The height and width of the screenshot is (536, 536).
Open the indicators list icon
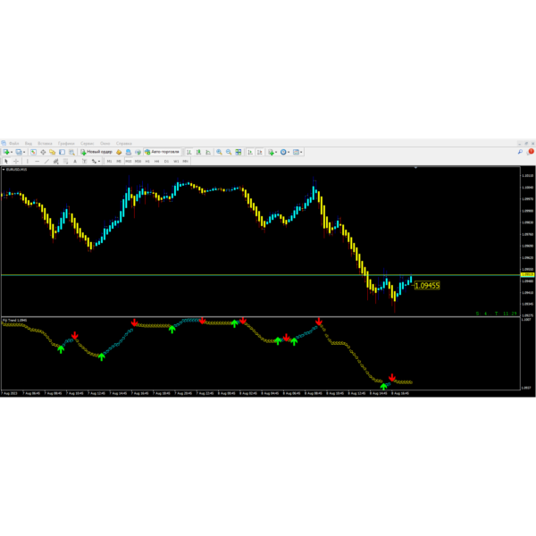tap(271, 152)
